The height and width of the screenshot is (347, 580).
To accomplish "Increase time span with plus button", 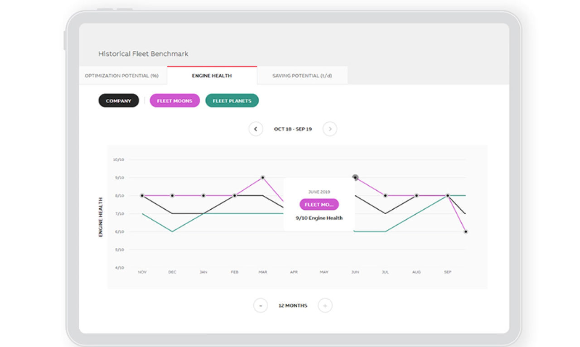I will coord(325,306).
